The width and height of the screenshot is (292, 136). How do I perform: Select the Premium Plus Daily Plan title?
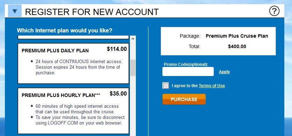click(x=55, y=51)
